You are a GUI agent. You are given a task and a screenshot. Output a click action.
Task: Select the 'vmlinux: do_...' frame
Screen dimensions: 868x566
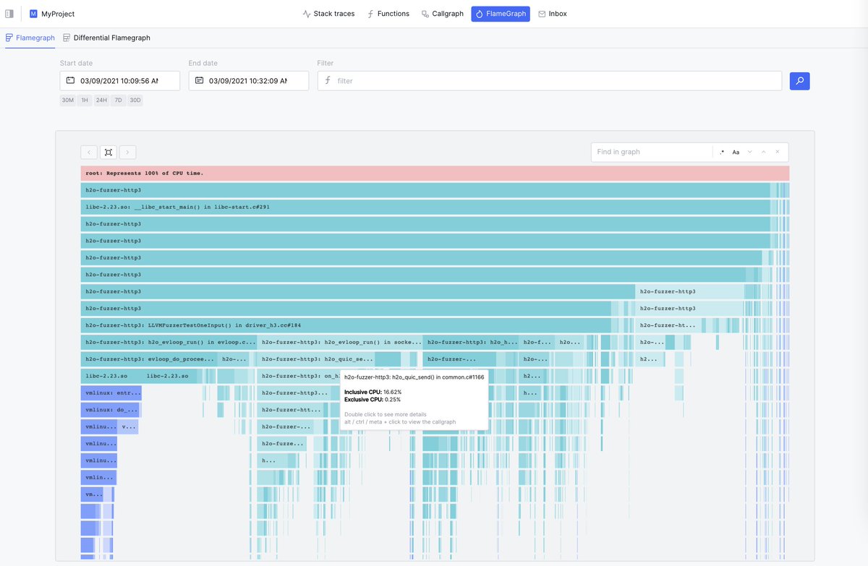[x=111, y=410]
